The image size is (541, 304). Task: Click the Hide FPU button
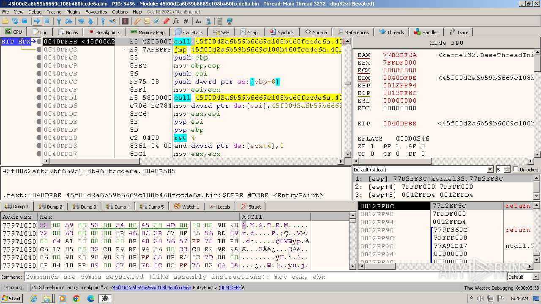click(447, 43)
